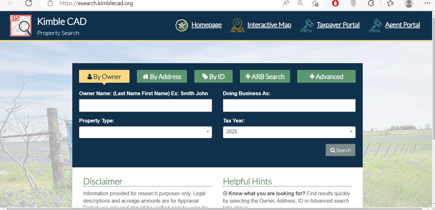Screen dimensions: 435x210
Task: Switch to the By Address tab
Action: (x=162, y=77)
